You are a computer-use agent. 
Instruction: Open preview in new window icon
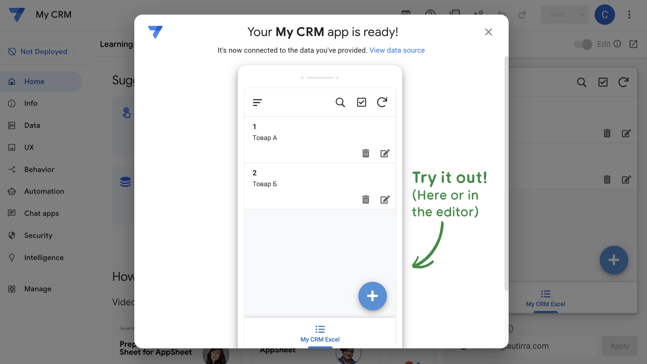pos(633,44)
